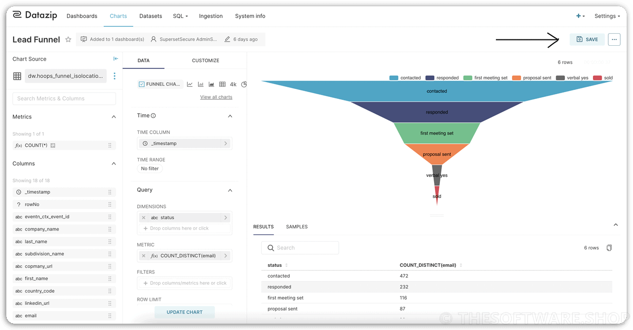Open dataset options three-dot menu

114,76
